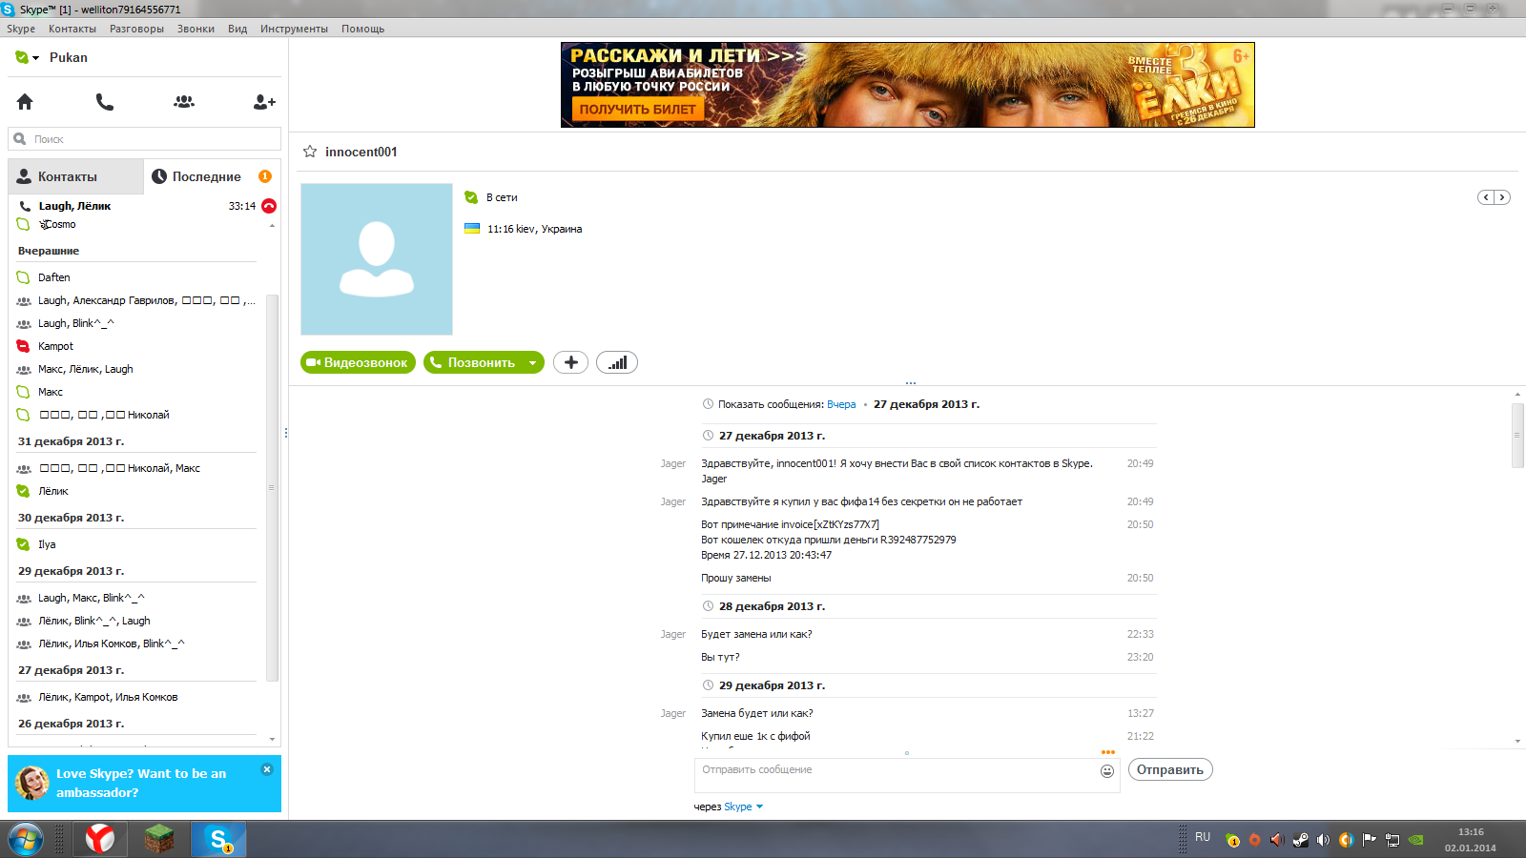The image size is (1526, 858).
Task: End the Laugh, Лёлик call with red hang-up icon
Action: point(269,206)
